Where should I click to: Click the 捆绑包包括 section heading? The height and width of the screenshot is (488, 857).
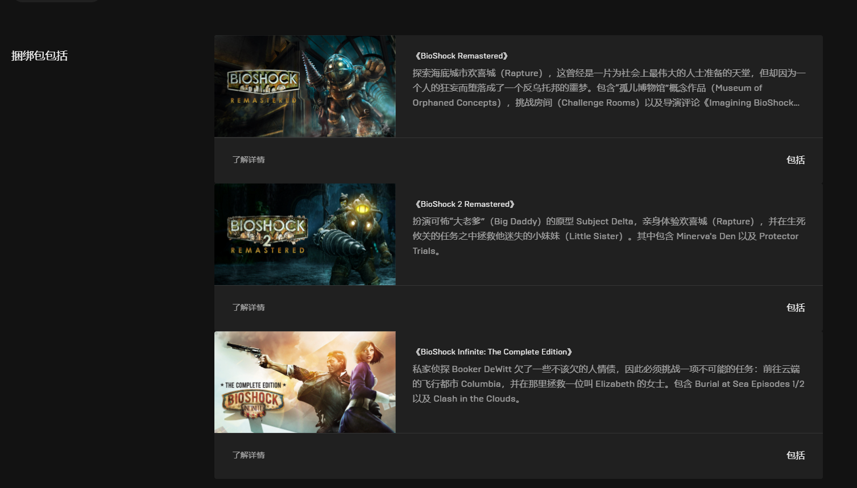tap(39, 56)
